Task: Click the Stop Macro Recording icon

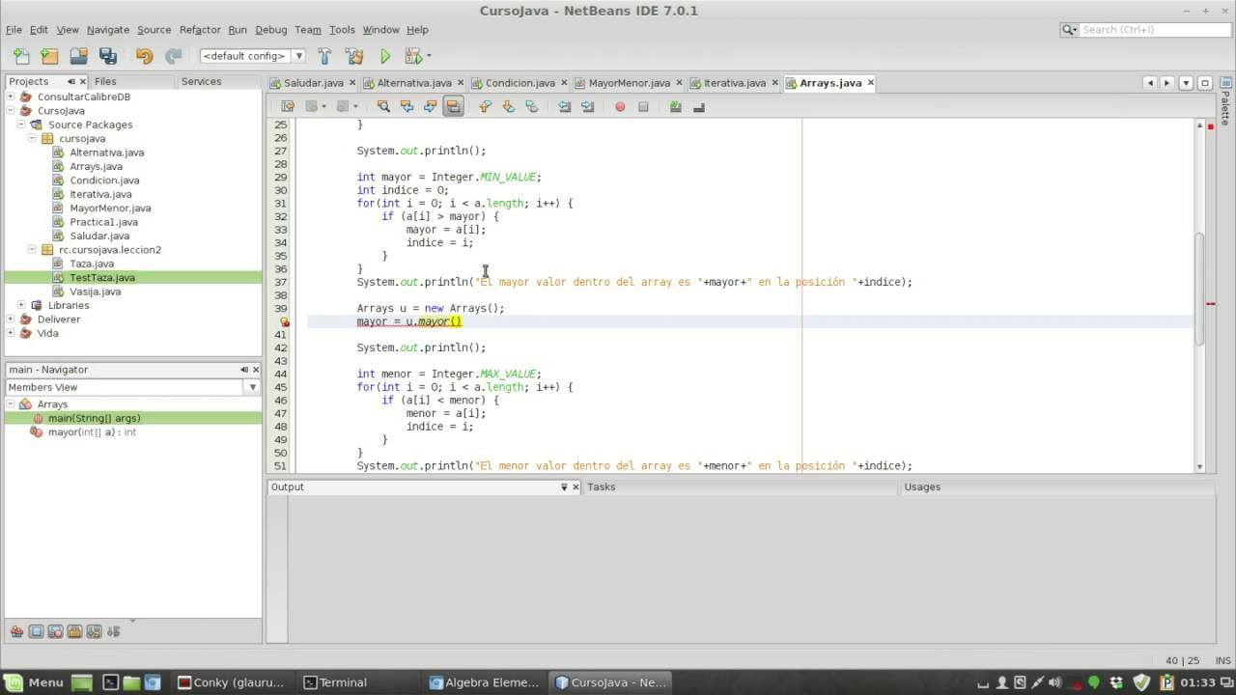Action: pos(643,106)
